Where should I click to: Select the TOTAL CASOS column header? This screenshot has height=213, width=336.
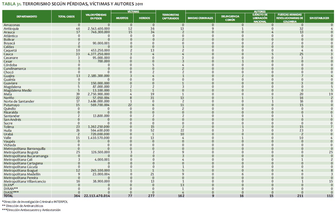coord(66,17)
